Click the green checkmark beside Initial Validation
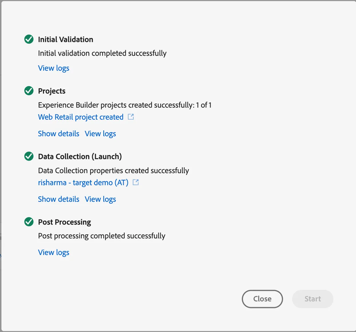Viewport: 356px width, 332px height. (29, 39)
